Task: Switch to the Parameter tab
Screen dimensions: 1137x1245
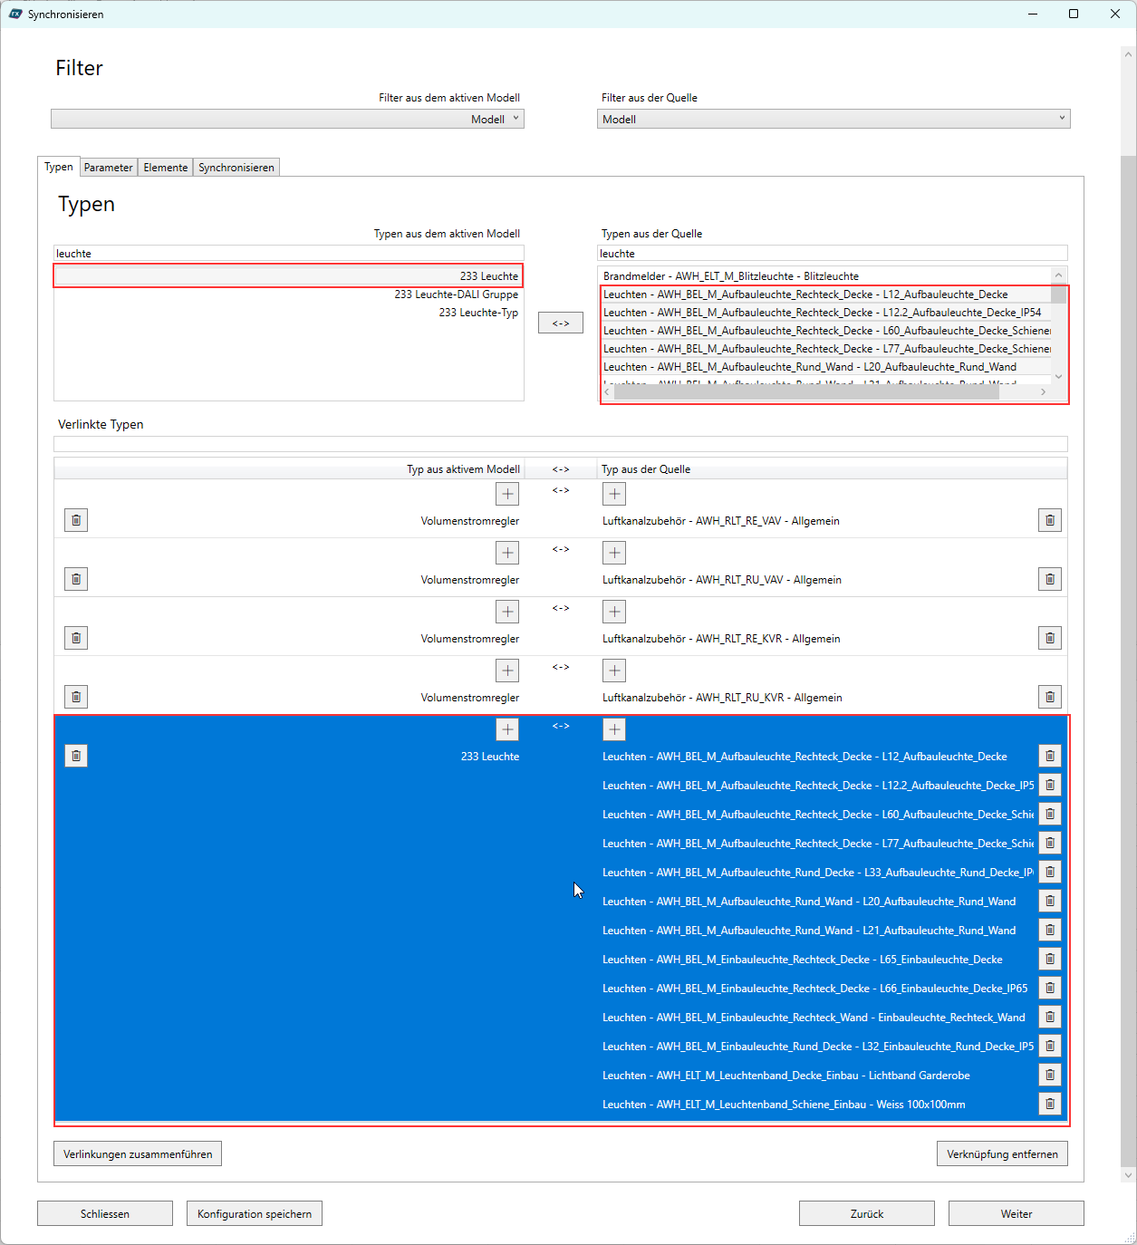Action: coord(109,168)
